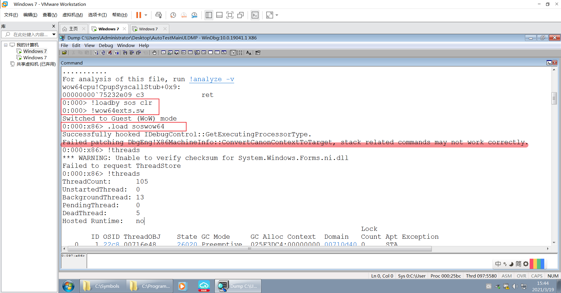Toggle Source mode on button
The image size is (561, 293).
[x=233, y=53]
